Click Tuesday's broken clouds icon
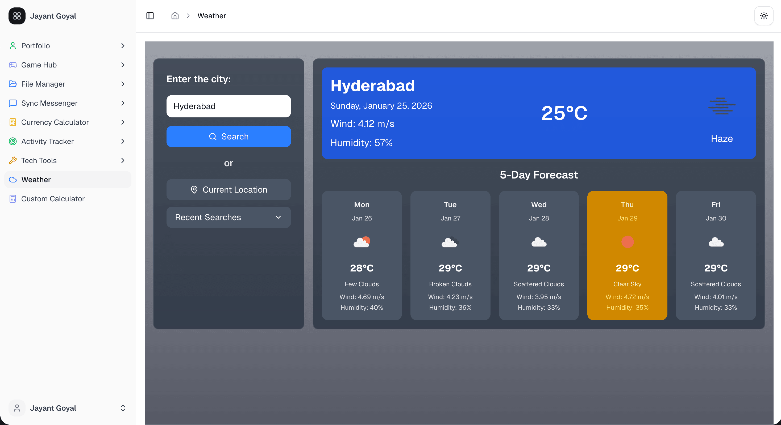Viewport: 781px width, 425px height. click(450, 242)
